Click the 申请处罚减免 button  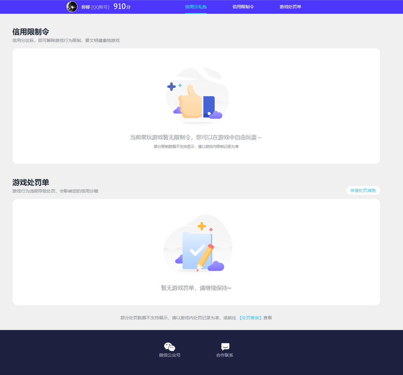pyautogui.click(x=363, y=190)
